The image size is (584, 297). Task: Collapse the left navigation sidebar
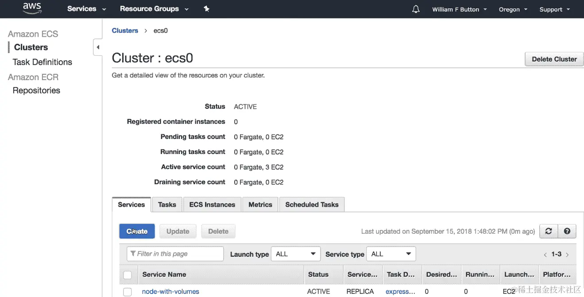pyautogui.click(x=98, y=47)
